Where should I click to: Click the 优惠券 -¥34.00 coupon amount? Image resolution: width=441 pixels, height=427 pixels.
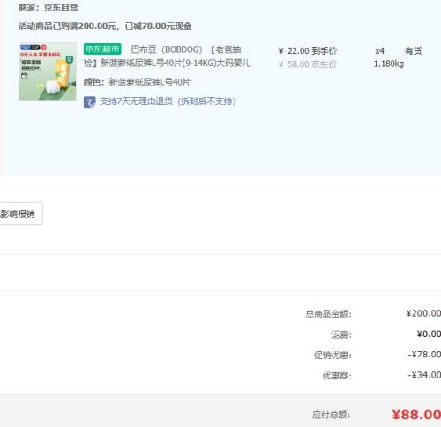pos(424,375)
